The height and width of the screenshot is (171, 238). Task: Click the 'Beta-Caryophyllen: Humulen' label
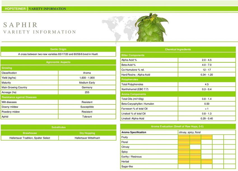click(138, 104)
